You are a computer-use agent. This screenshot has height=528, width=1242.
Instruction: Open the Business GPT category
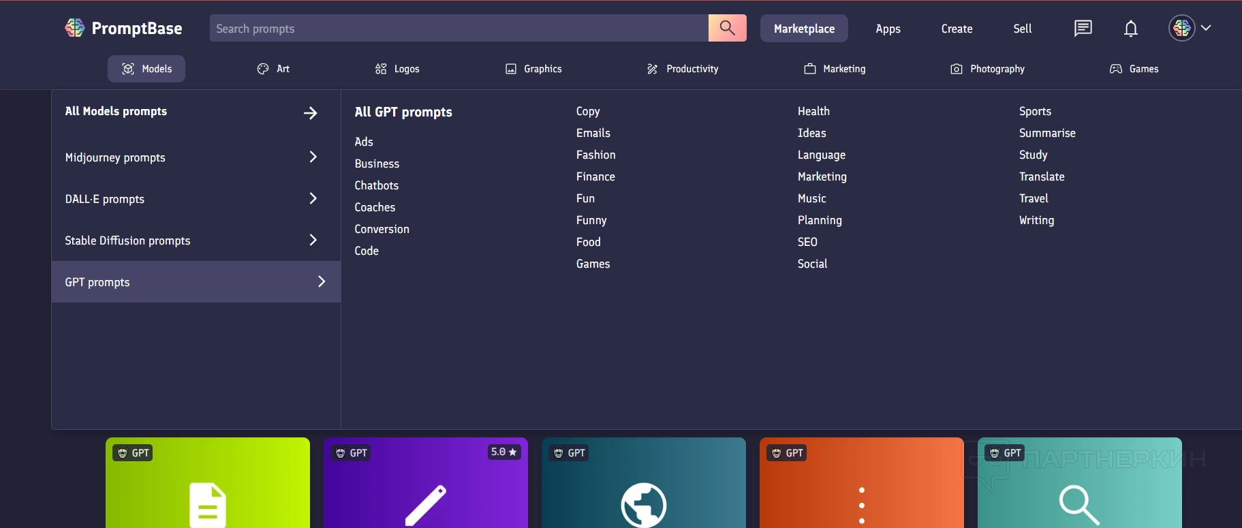377,164
